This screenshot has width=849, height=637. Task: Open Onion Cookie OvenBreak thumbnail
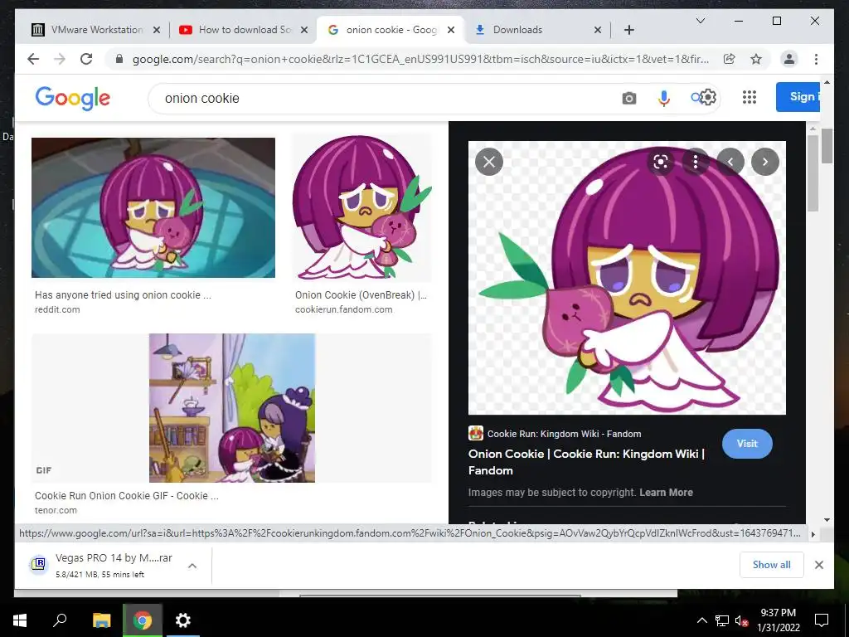tap(361, 207)
